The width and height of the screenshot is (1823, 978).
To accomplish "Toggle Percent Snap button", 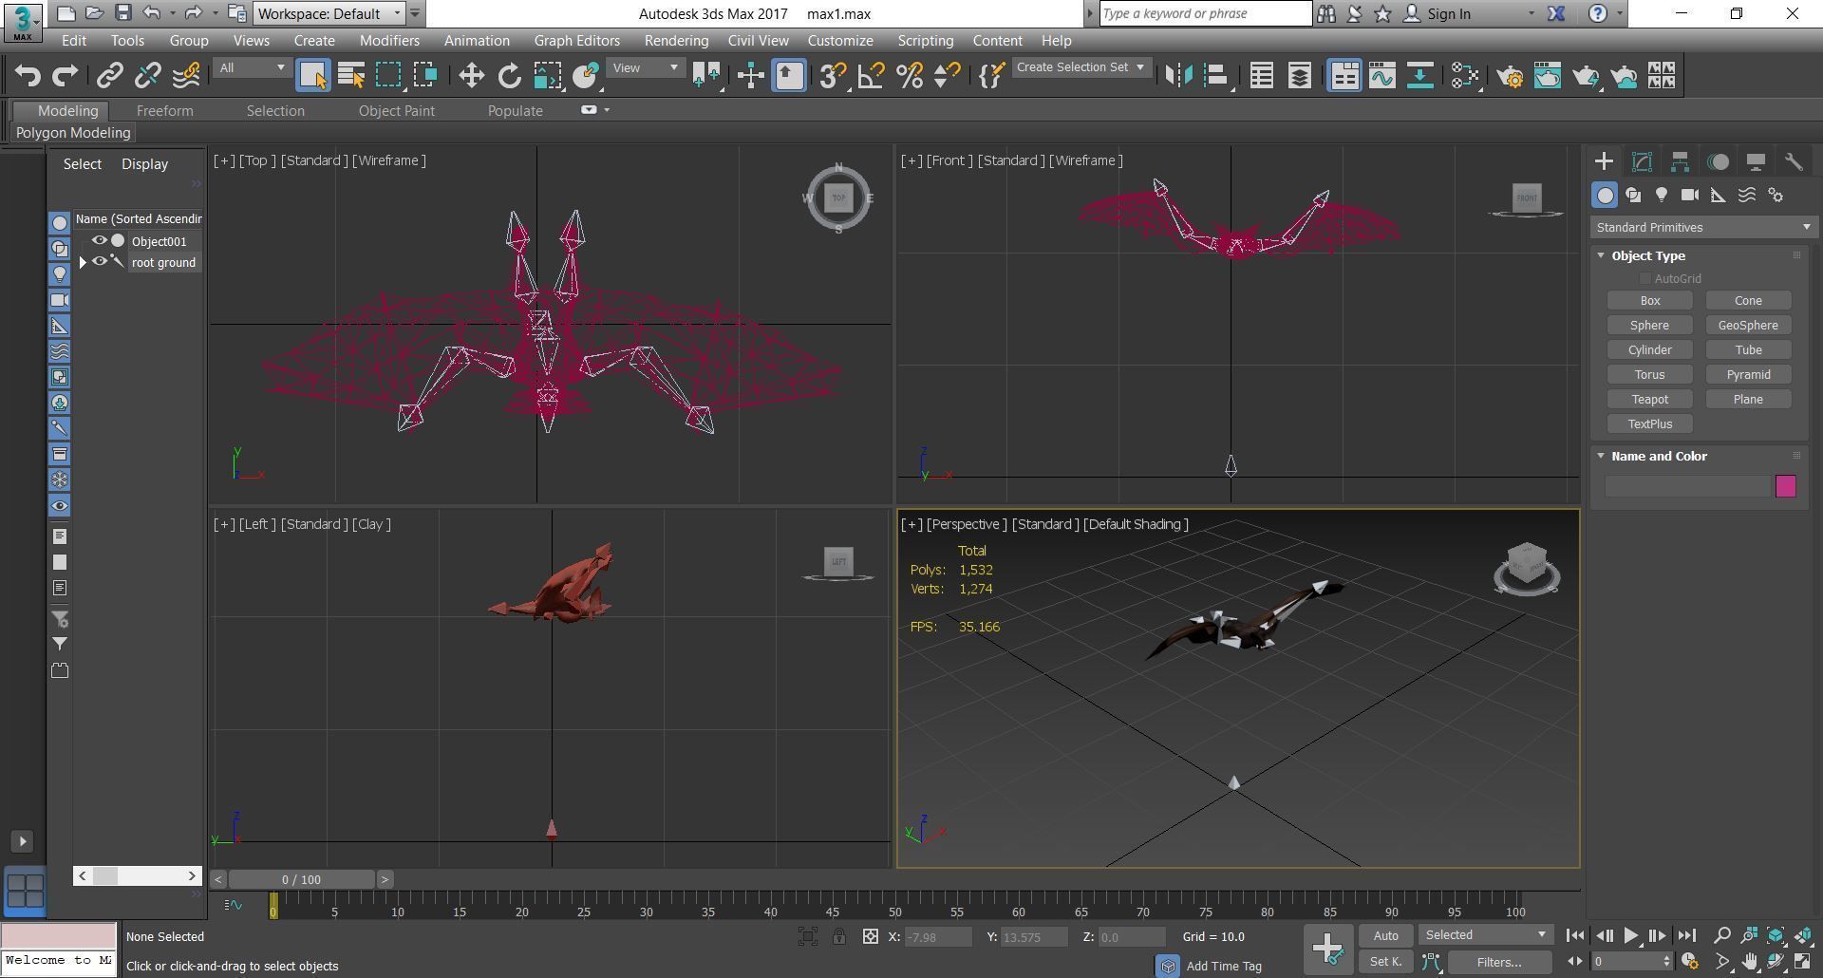I will click(x=909, y=76).
